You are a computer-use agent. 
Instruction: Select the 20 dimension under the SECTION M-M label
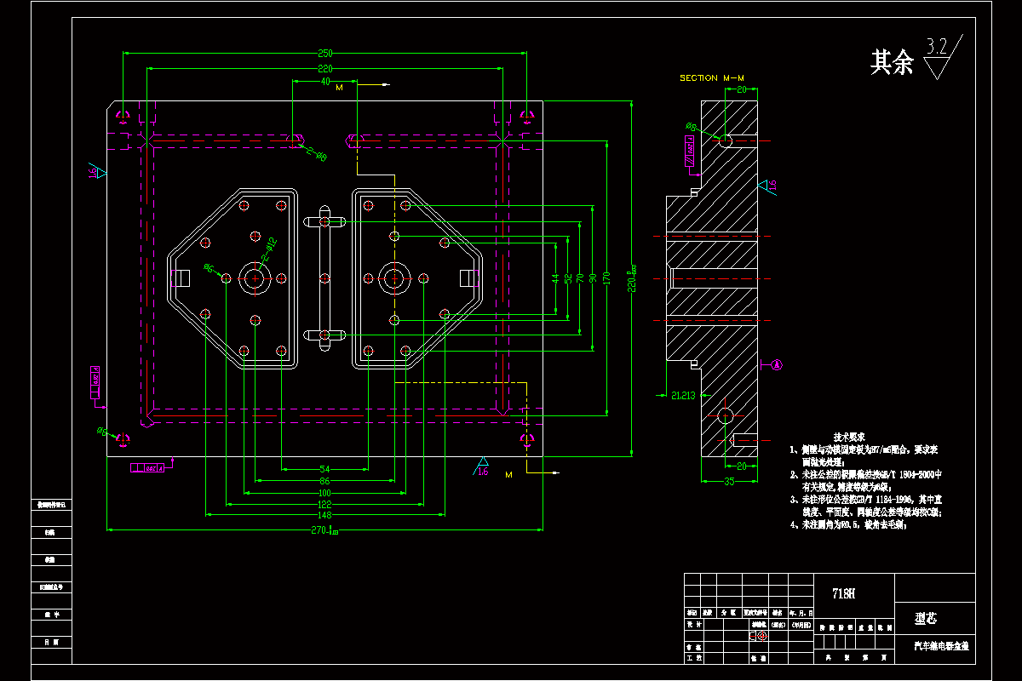pos(742,89)
